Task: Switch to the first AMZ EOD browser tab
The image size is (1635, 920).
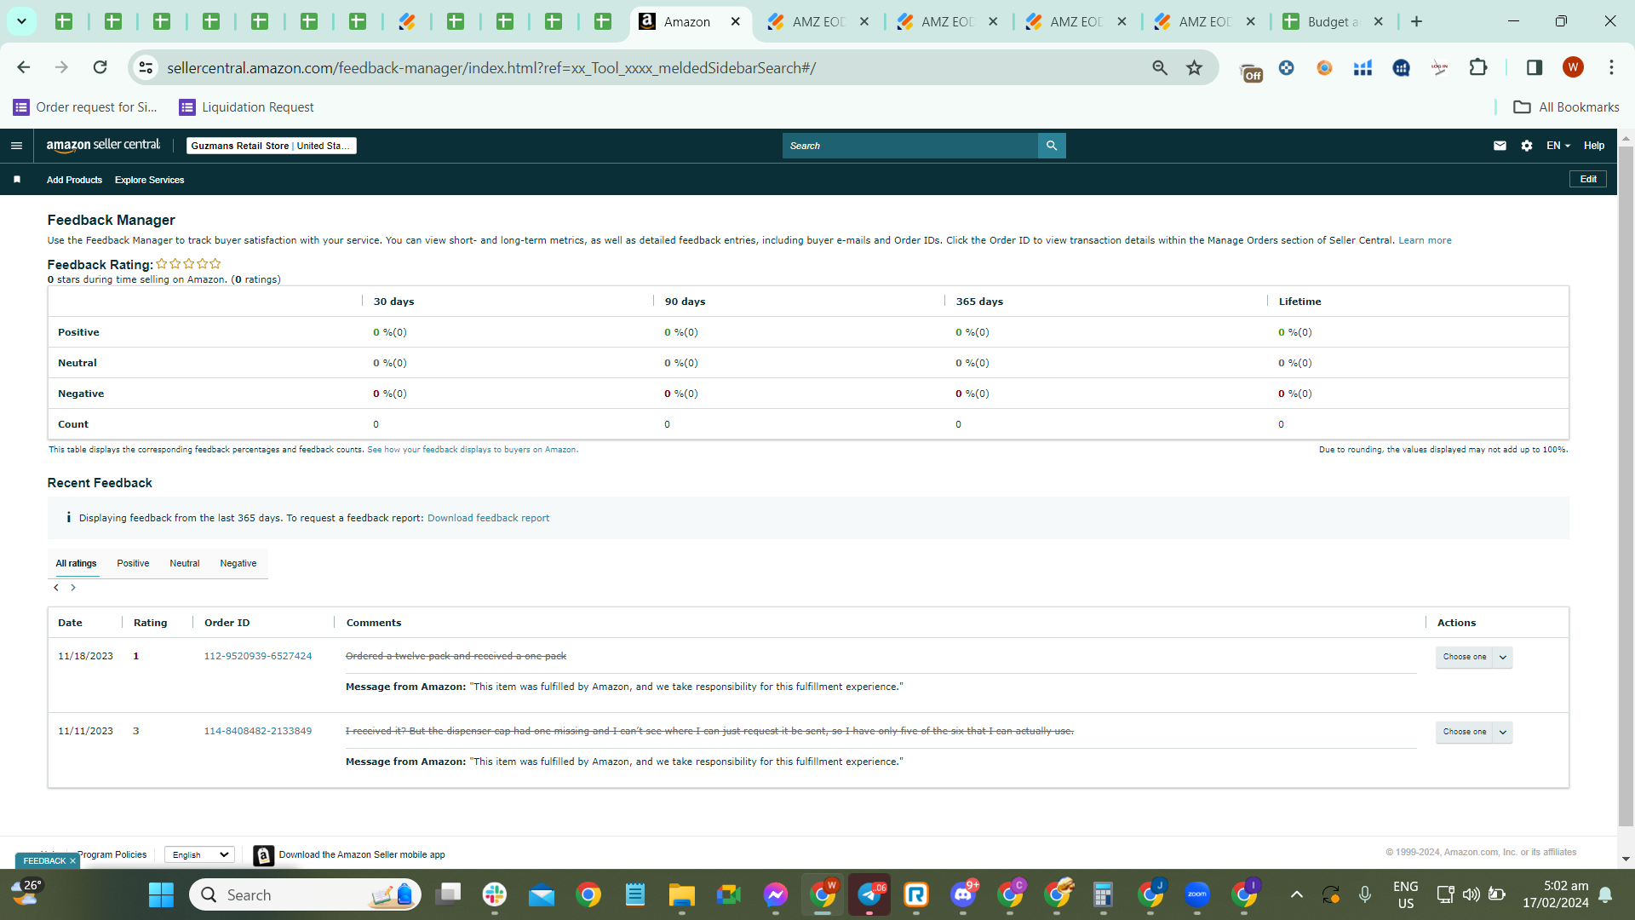Action: point(817,21)
